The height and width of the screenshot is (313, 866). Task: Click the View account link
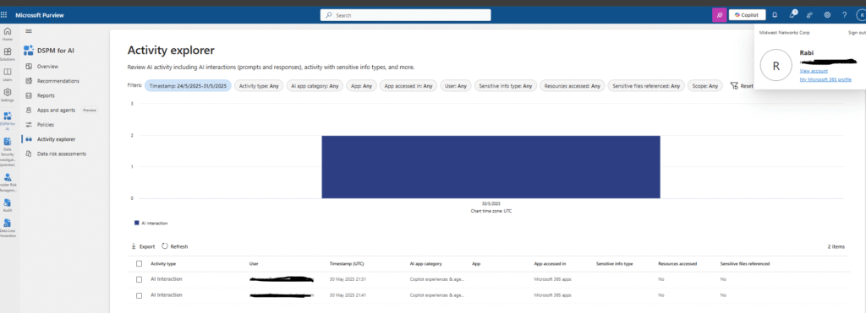(814, 71)
